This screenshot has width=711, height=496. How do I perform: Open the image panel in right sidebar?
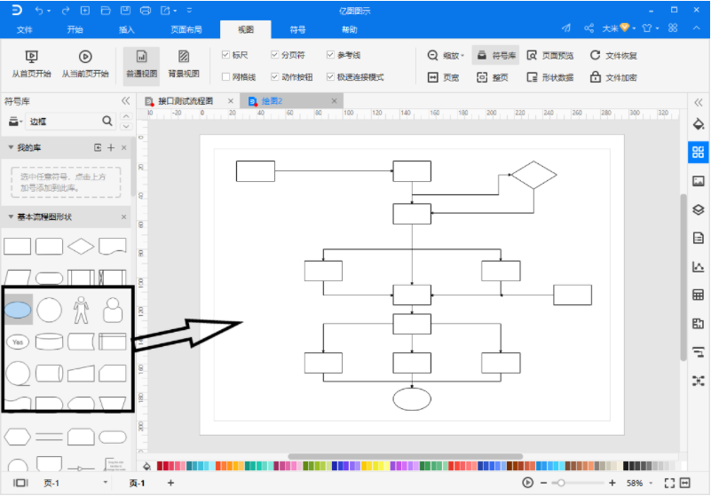click(699, 181)
